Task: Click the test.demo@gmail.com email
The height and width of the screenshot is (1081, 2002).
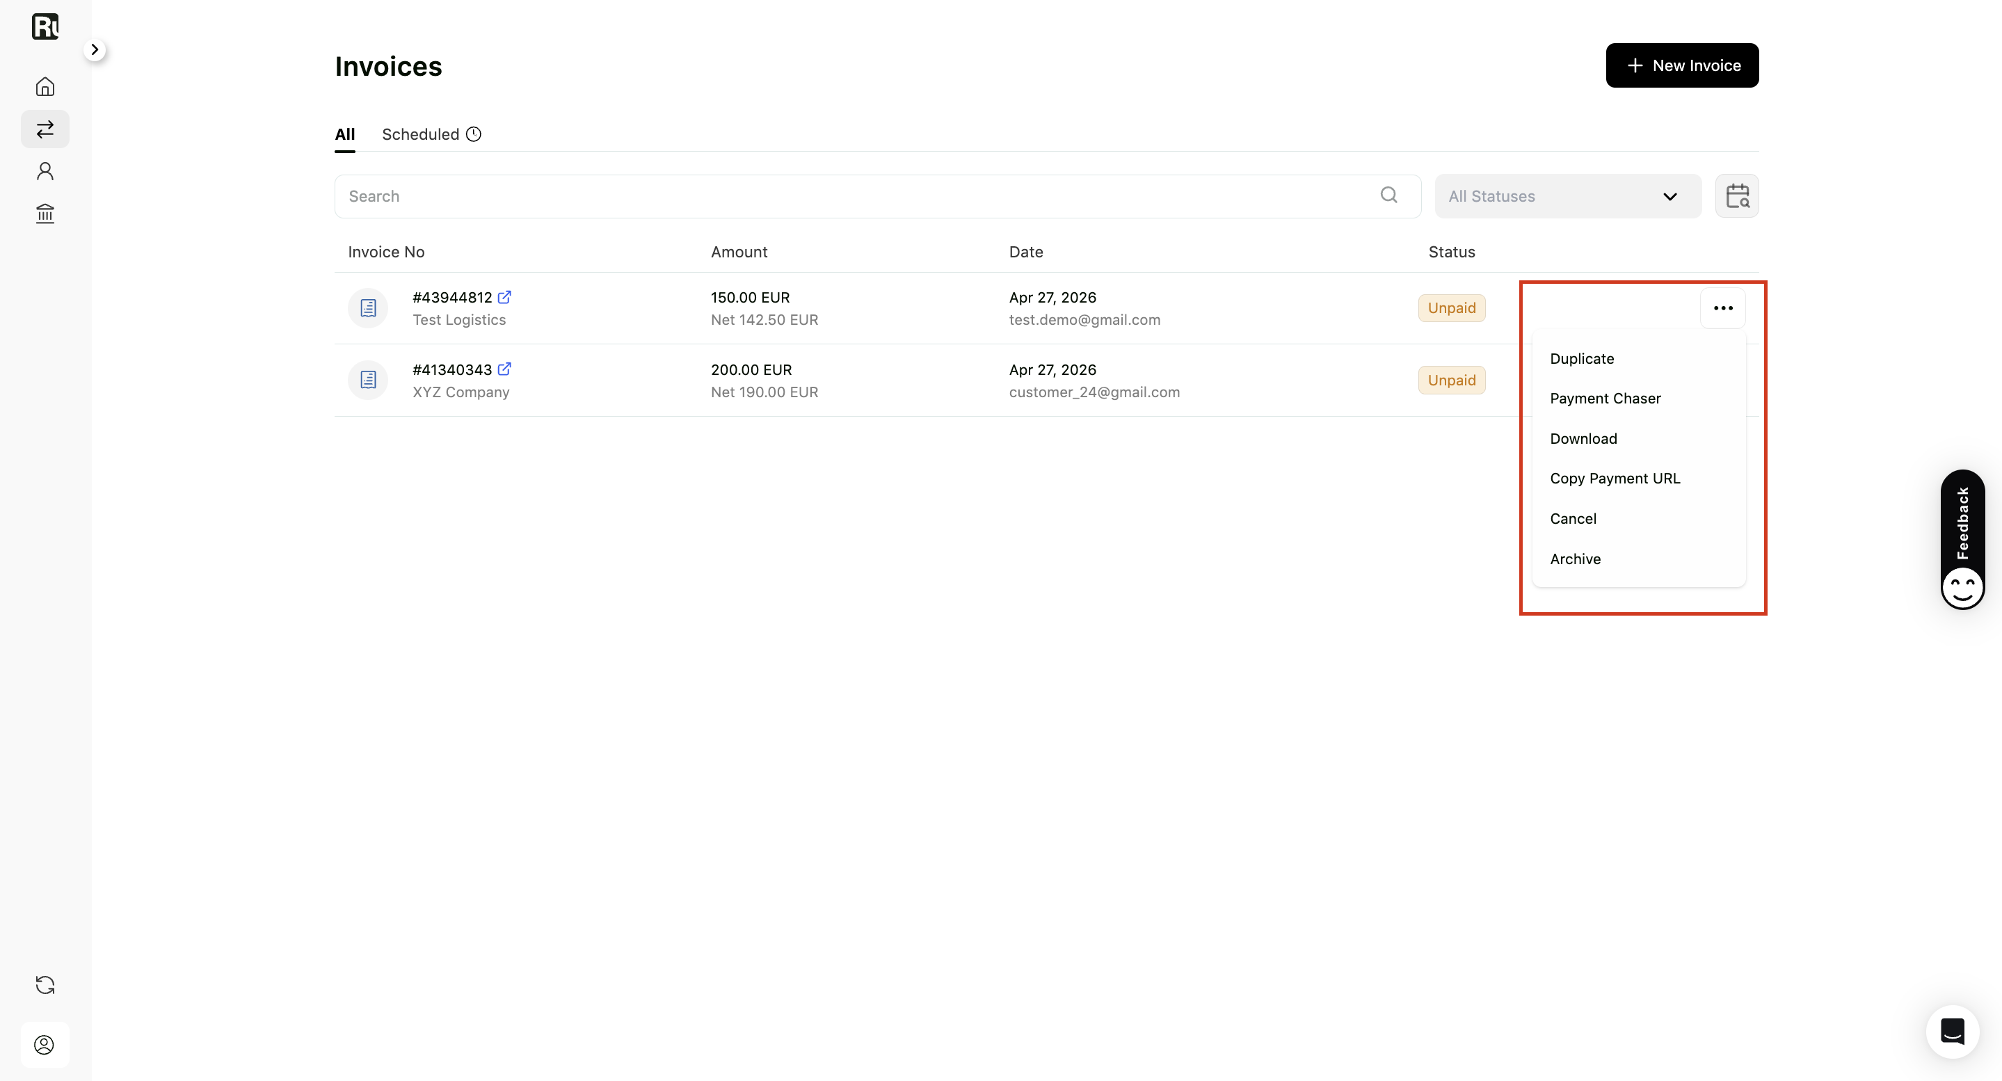Action: (x=1084, y=320)
